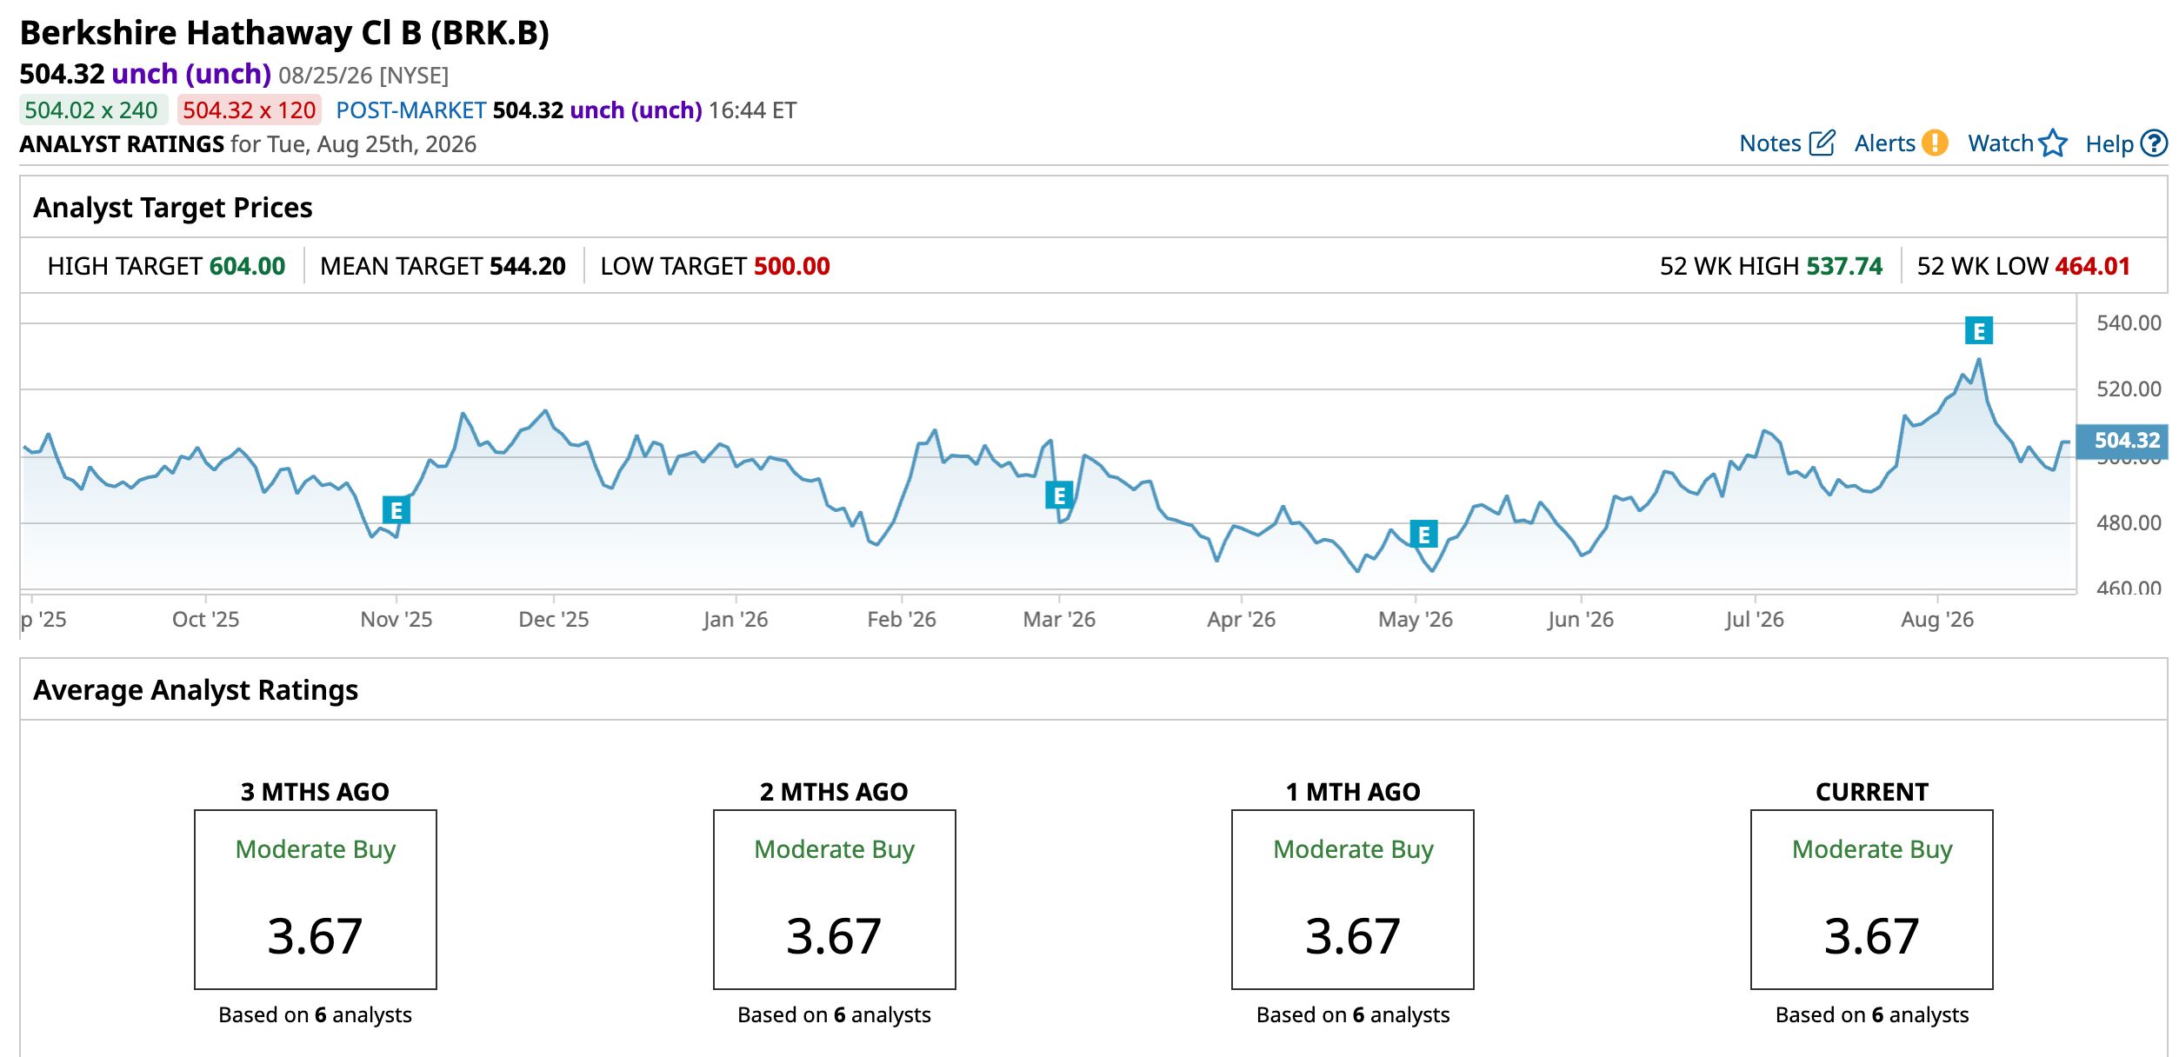Click the 540.00 price axis label
This screenshot has height=1057, width=2179.
(x=2129, y=323)
